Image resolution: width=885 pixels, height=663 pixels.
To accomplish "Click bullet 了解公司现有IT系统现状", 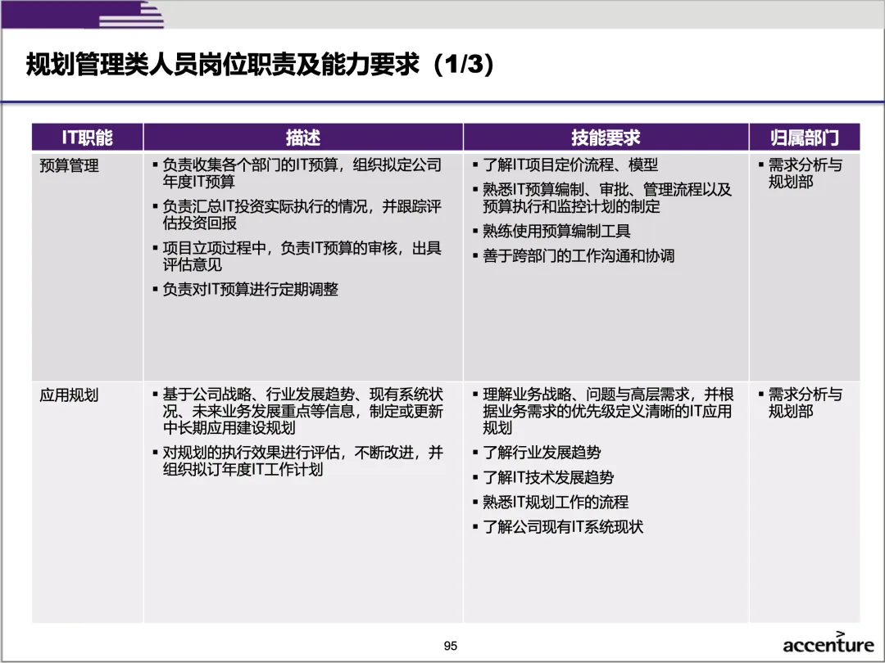I will tap(558, 527).
